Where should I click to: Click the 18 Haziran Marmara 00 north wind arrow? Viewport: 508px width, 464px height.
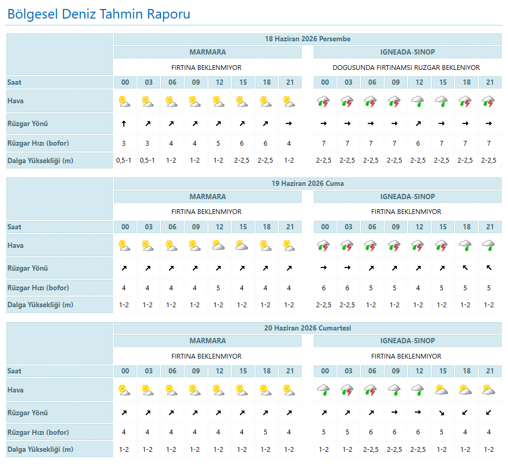[124, 123]
